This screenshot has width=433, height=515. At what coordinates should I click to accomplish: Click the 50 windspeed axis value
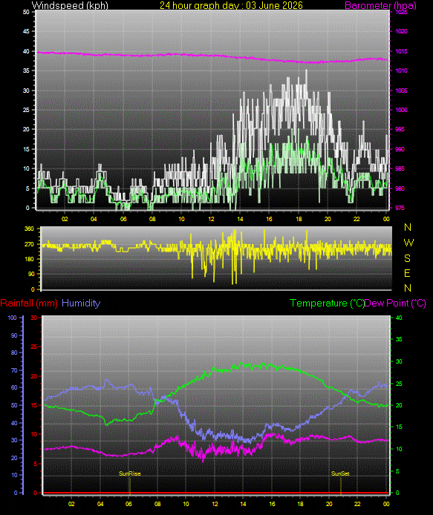(26, 12)
